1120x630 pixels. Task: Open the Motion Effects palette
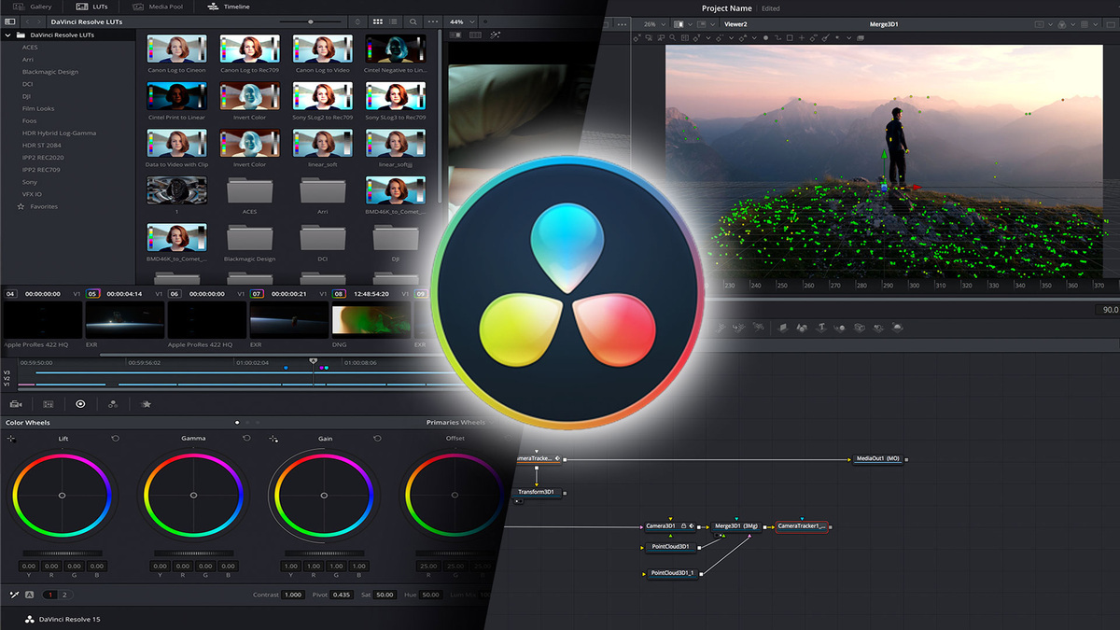[146, 404]
